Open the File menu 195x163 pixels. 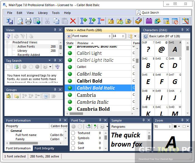point(10,13)
